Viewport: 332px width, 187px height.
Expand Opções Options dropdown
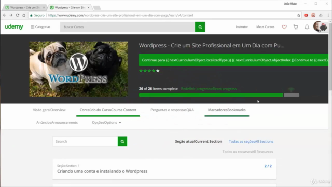click(x=106, y=123)
